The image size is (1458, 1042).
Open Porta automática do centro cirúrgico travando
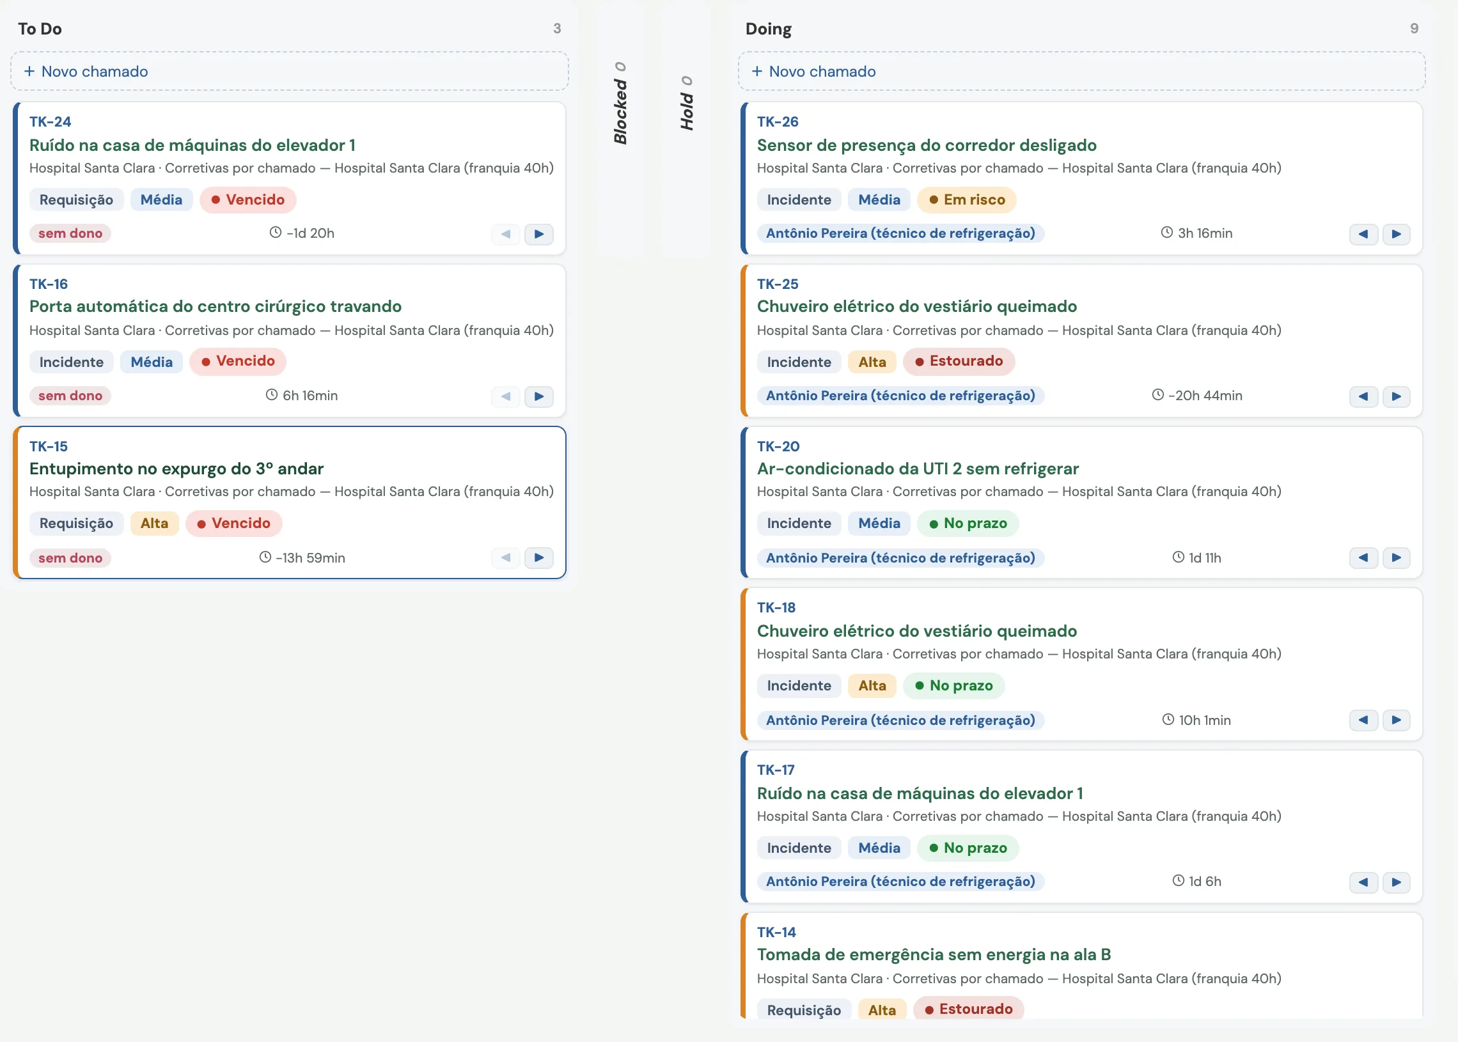point(216,306)
